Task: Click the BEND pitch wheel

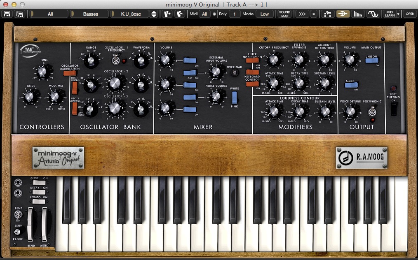Action: [30, 225]
